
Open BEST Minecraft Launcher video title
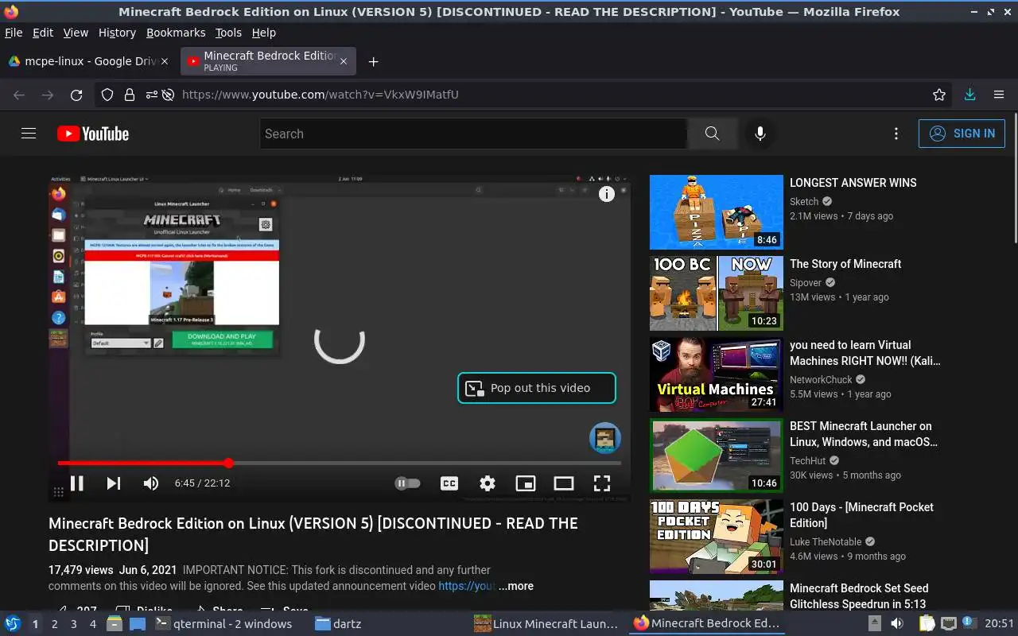[864, 434]
